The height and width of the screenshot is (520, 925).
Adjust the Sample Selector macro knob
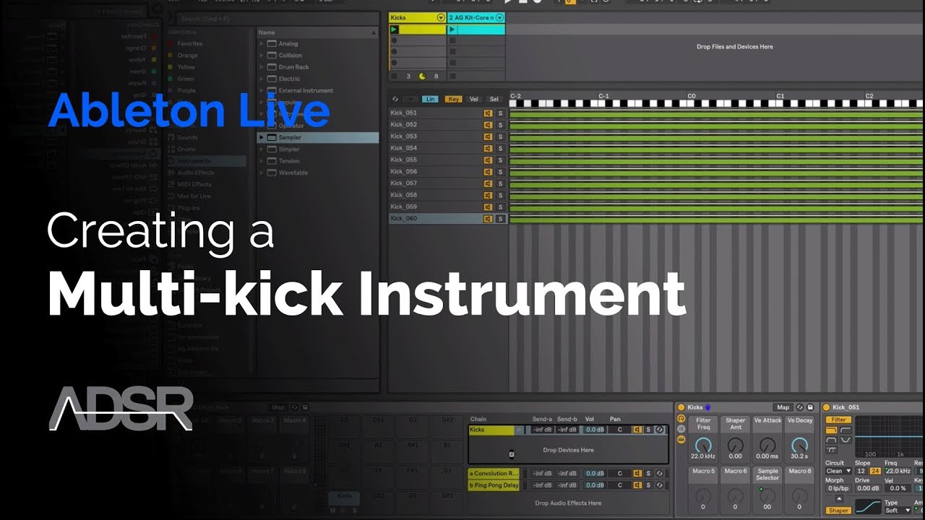[x=767, y=495]
